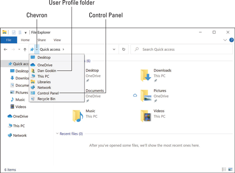Click the Documents folder name in content area
This screenshot has height=173, width=235.
click(x=95, y=91)
